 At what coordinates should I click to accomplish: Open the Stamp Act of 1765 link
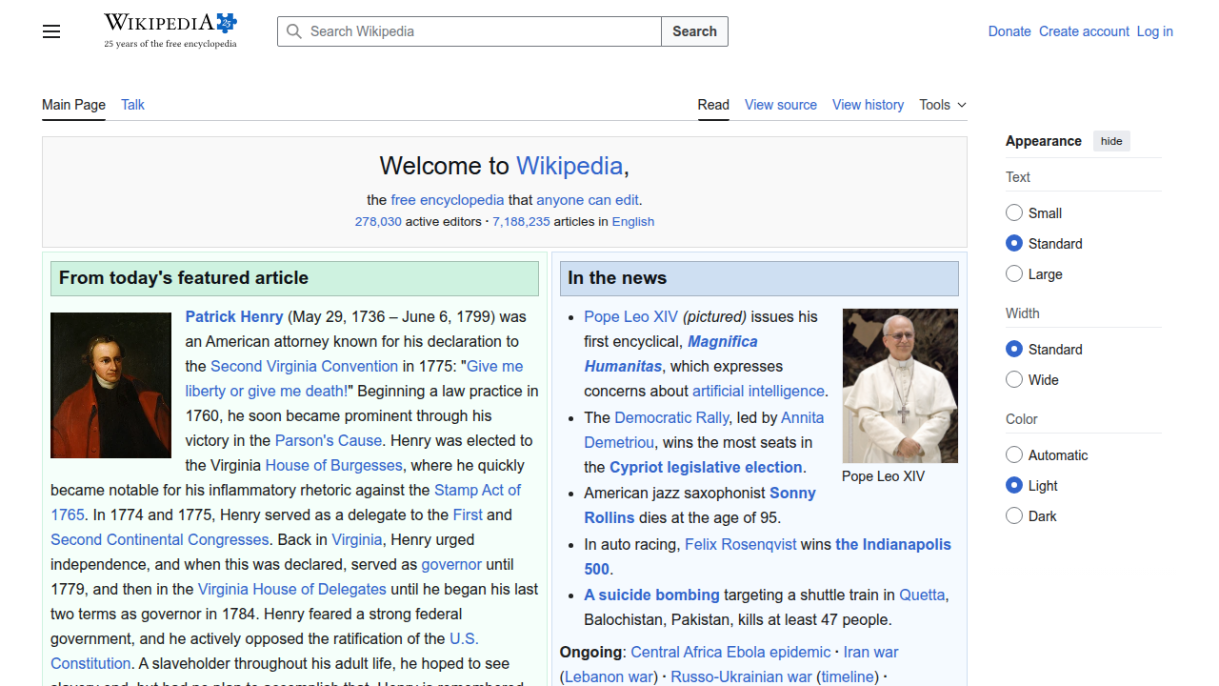point(286,502)
